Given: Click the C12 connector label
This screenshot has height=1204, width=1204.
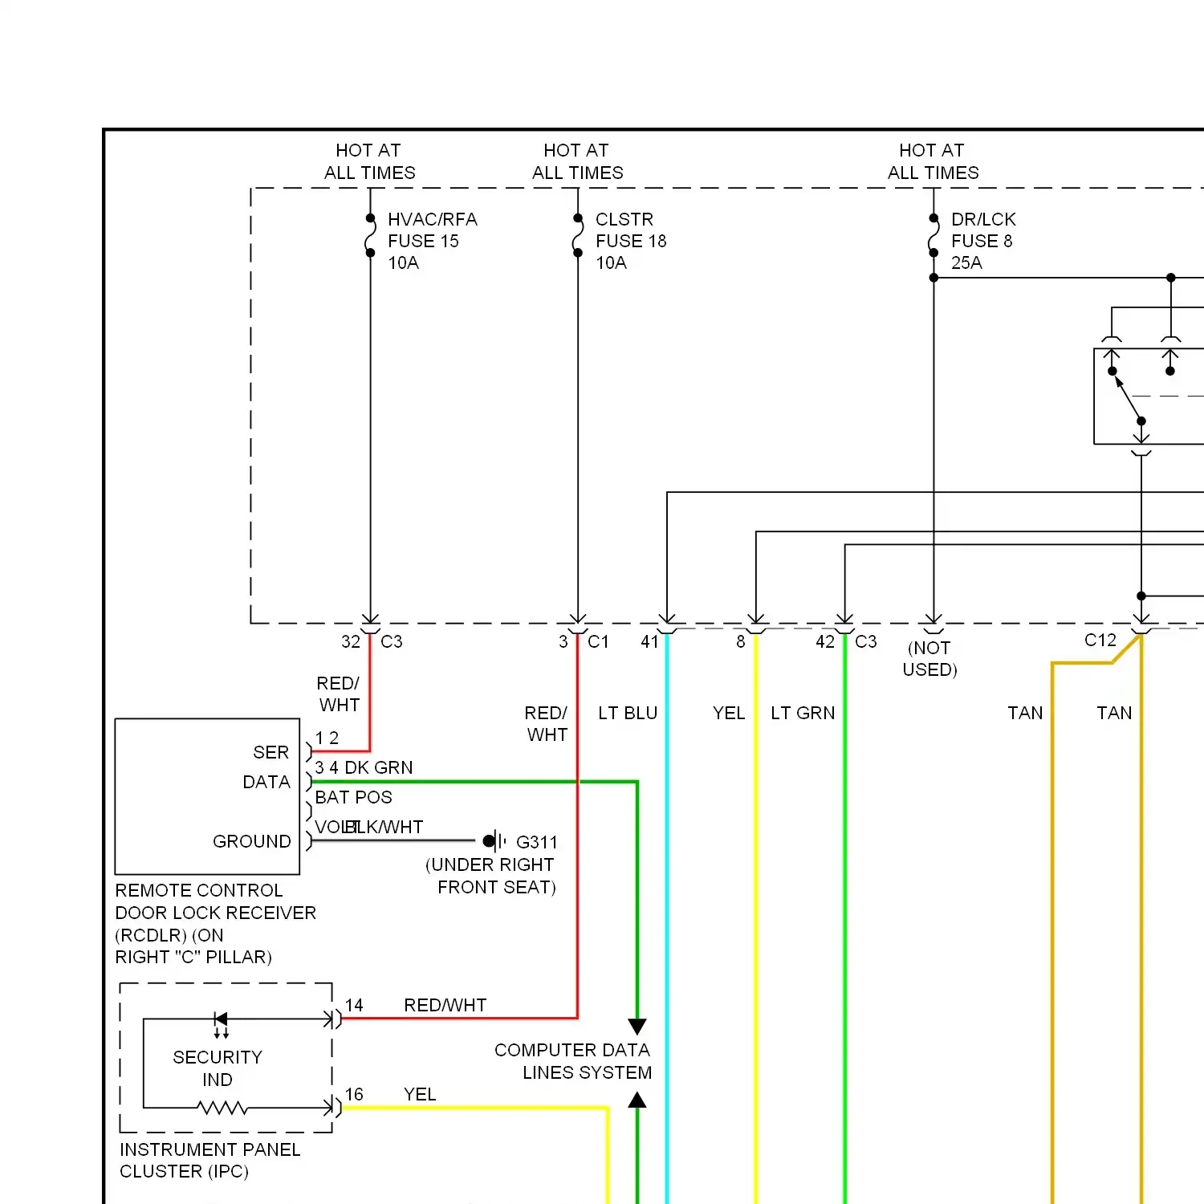Looking at the screenshot, I should (1100, 640).
